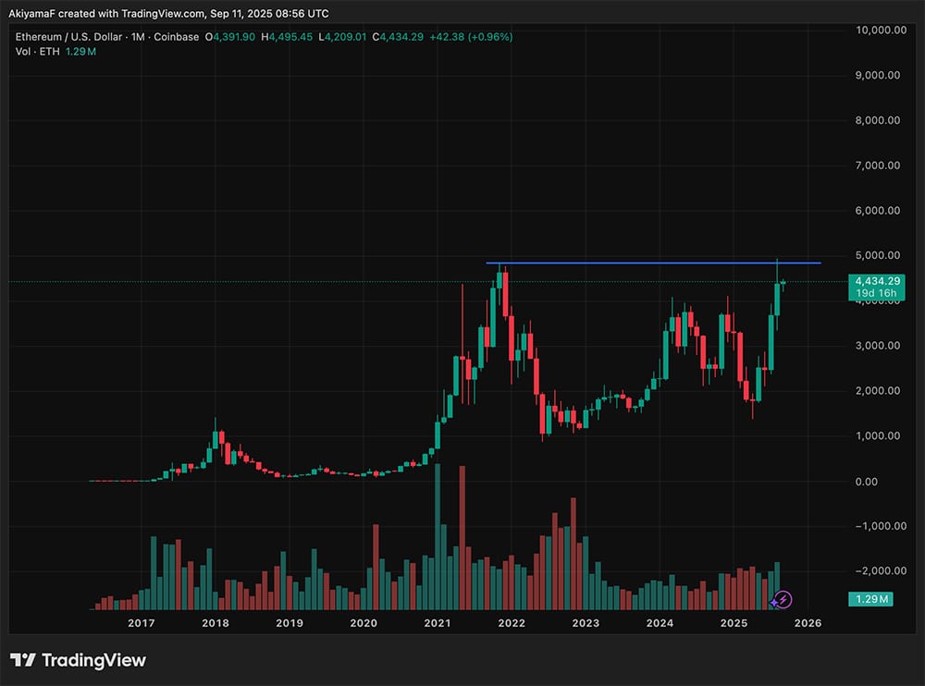
Task: Click the 5,000.00 price axis label
Action: [878, 255]
